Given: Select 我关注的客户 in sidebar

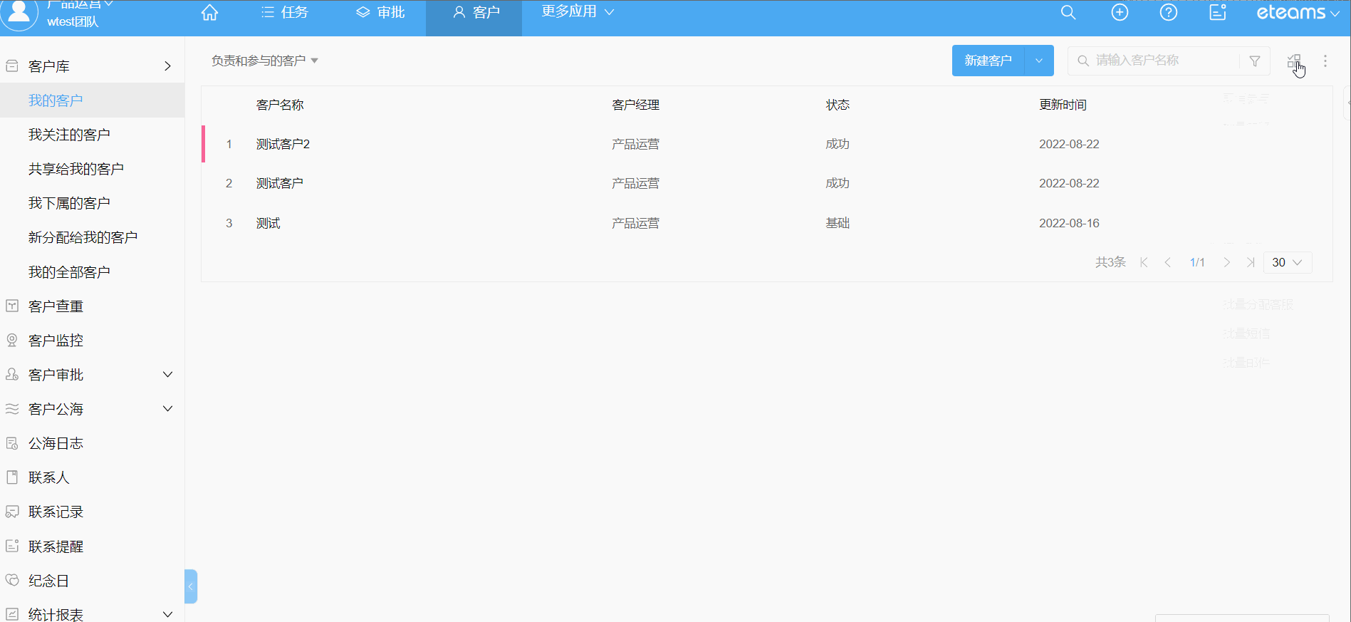Looking at the screenshot, I should 69,135.
